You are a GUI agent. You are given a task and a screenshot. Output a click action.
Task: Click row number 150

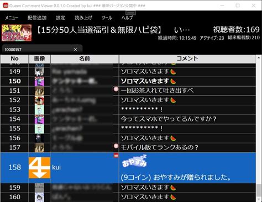[15, 81]
